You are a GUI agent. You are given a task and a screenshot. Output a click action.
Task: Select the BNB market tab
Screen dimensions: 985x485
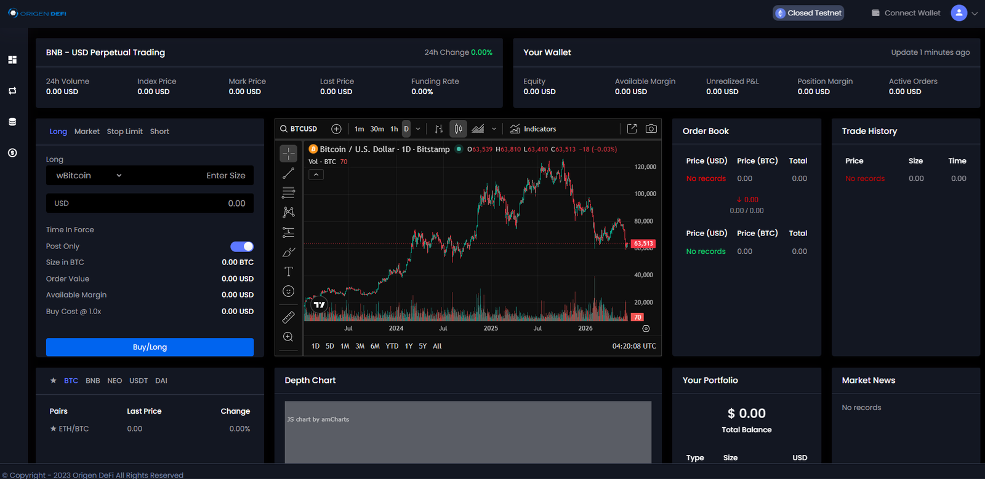coord(93,381)
